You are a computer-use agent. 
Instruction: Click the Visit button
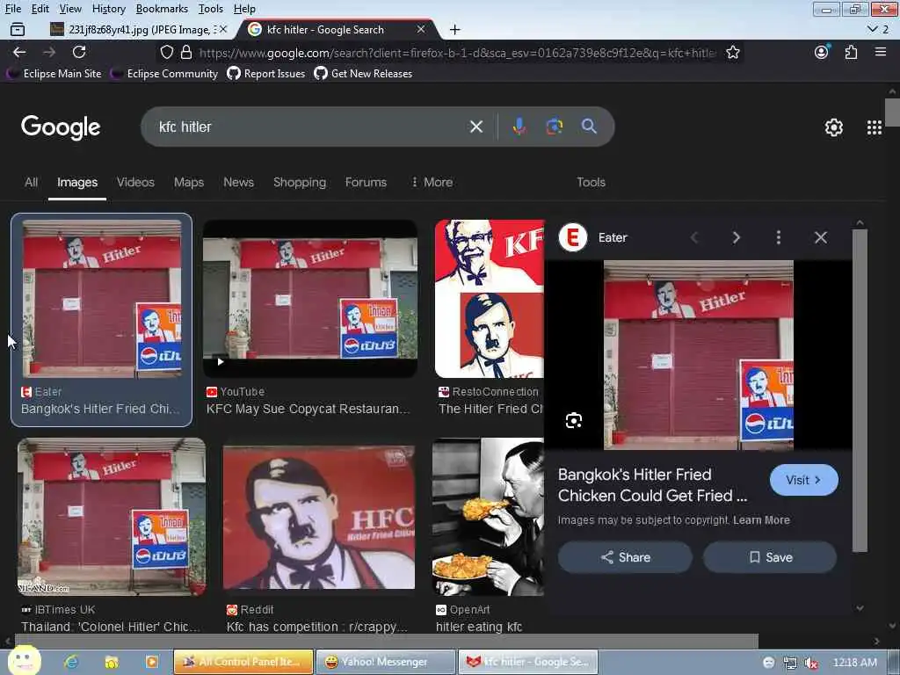point(803,480)
